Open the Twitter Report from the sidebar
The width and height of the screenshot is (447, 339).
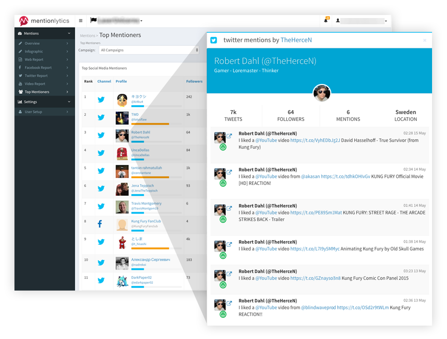20,76
